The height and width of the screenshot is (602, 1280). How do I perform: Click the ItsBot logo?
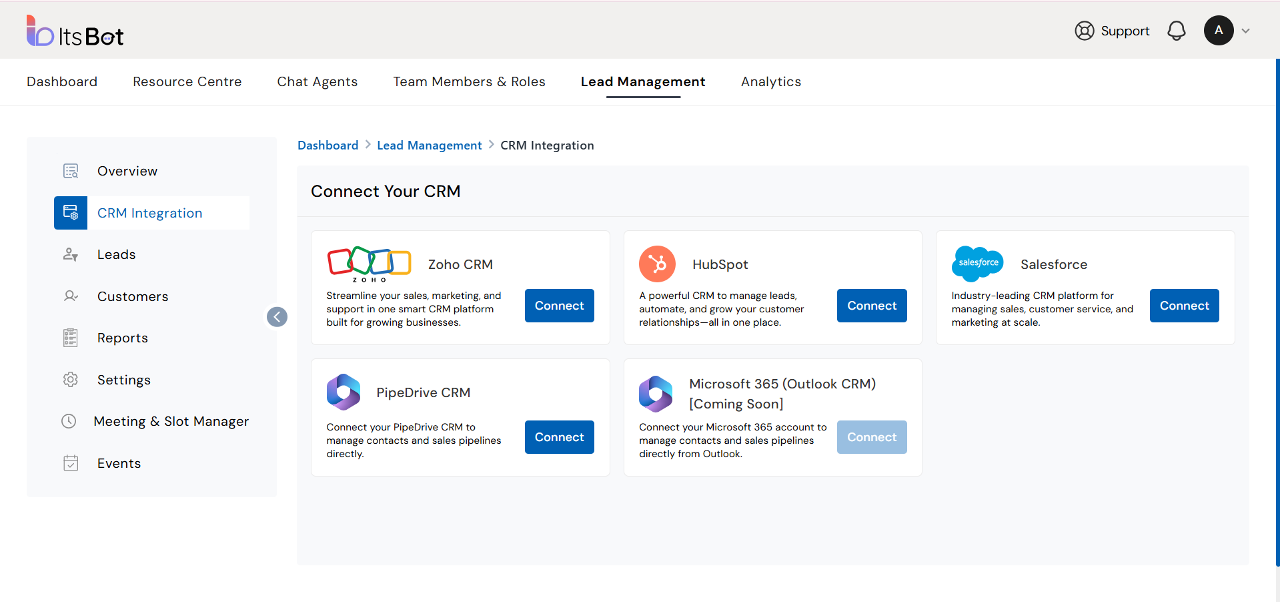(75, 31)
